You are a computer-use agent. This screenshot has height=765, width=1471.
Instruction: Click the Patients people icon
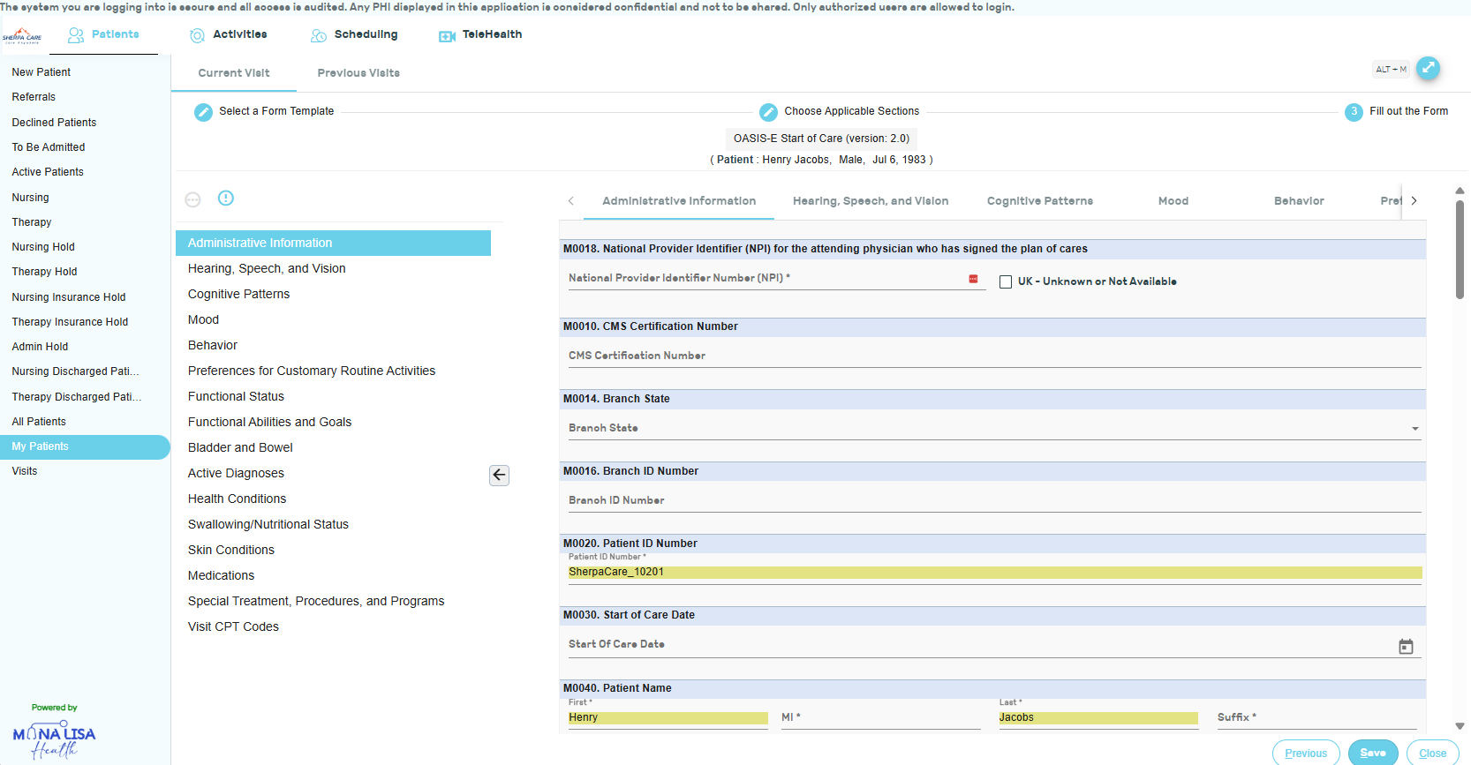point(76,35)
